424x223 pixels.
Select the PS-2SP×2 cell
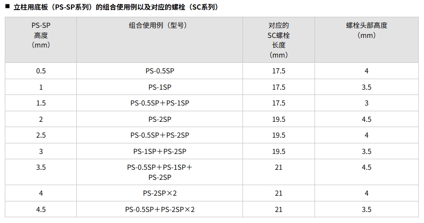159,193
